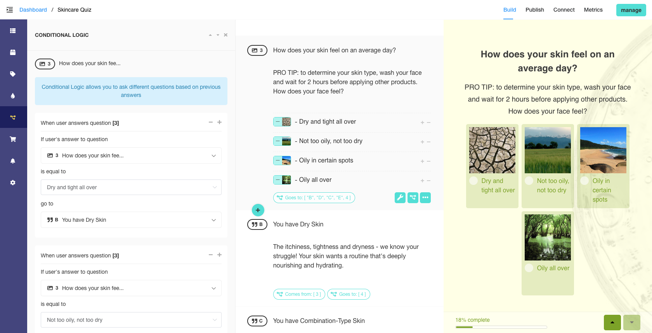
Task: Open 'You have Dry Skin' go-to dropdown
Action: pyautogui.click(x=131, y=220)
